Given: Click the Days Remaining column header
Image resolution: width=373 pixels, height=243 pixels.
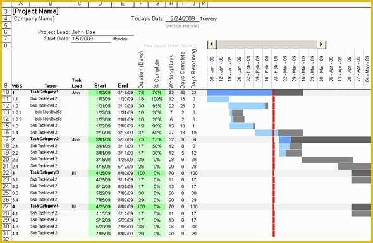Looking at the screenshot, I should pyautogui.click(x=193, y=69).
